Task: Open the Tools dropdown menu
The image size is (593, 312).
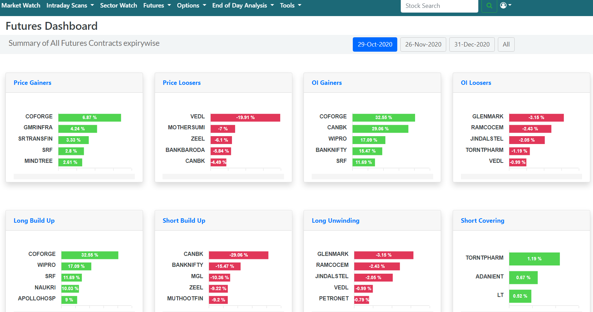Action: [x=291, y=5]
